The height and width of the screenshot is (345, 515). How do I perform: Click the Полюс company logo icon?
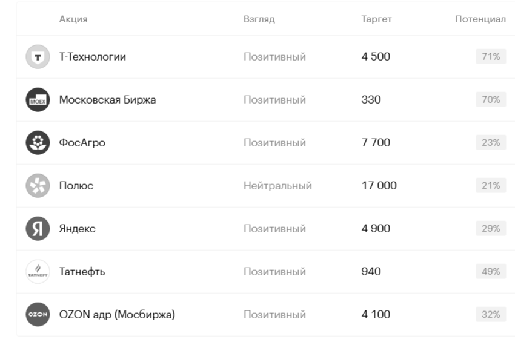tap(38, 186)
